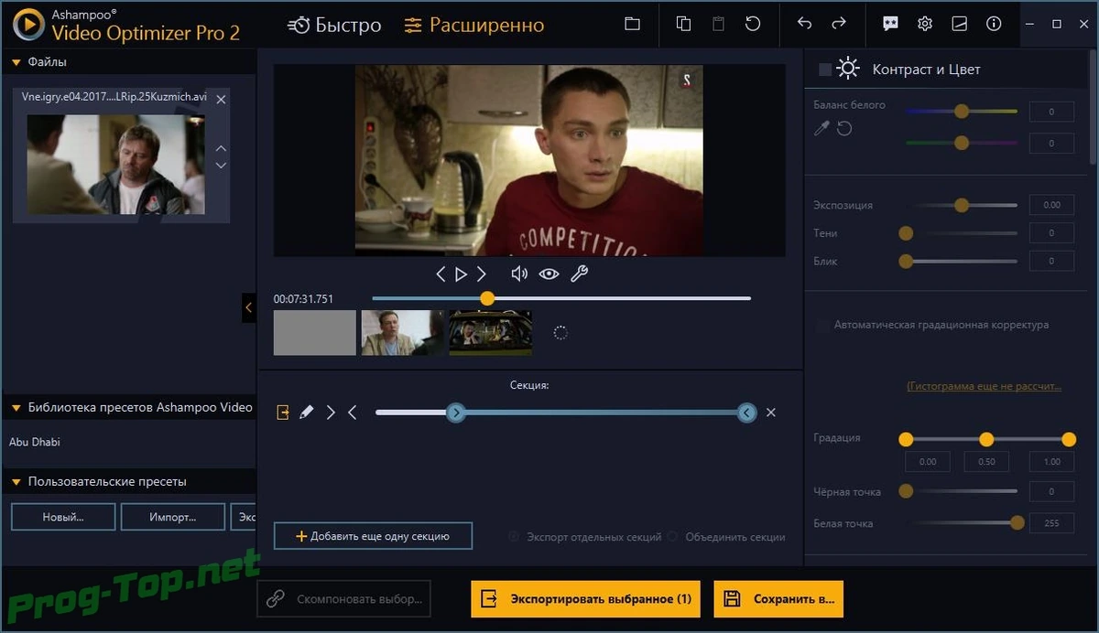Open the feedback chat bubble icon
This screenshot has width=1099, height=633.
[x=890, y=25]
